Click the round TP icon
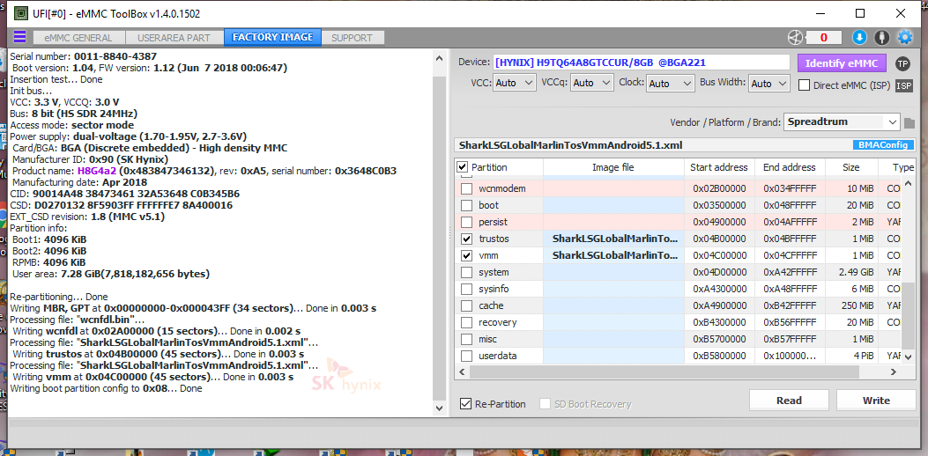Viewport: 928px width, 456px height. click(902, 63)
